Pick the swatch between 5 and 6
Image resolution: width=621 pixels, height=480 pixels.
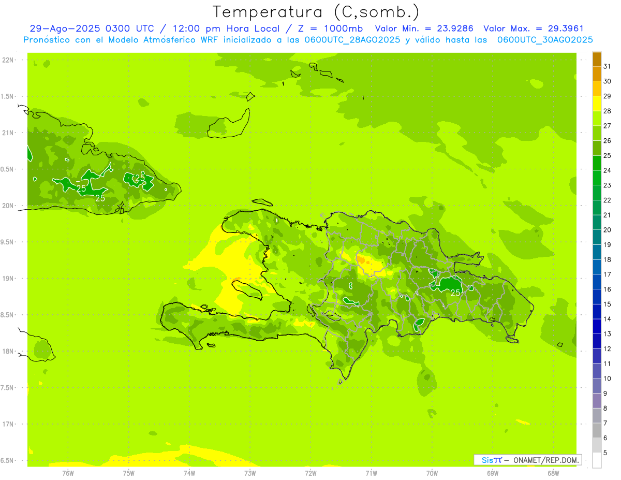(597, 445)
